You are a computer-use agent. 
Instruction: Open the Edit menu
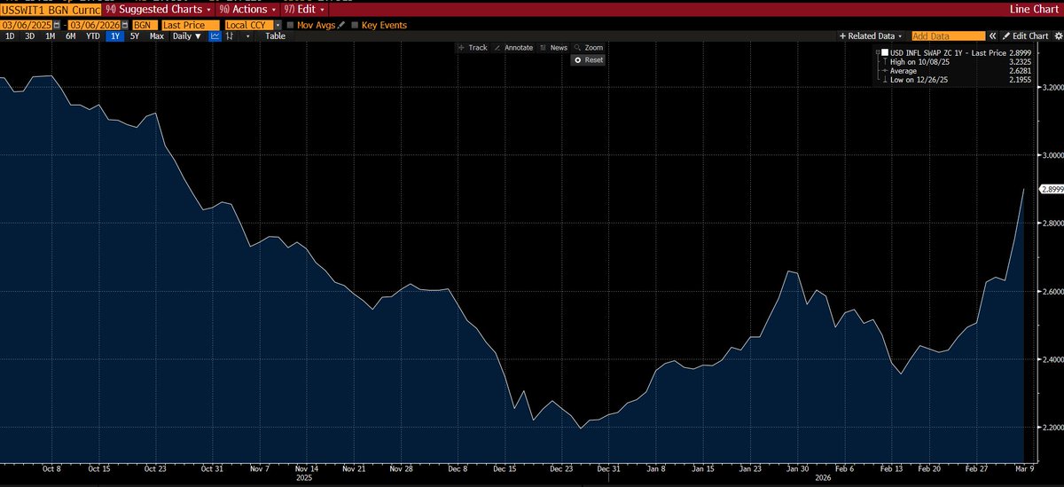pos(303,9)
